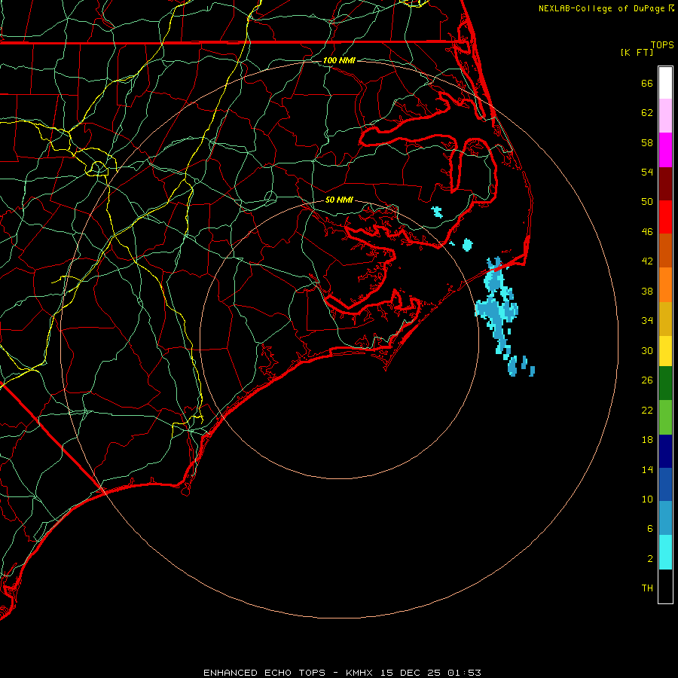
Task: Click the legend value '30'
Action: [647, 350]
